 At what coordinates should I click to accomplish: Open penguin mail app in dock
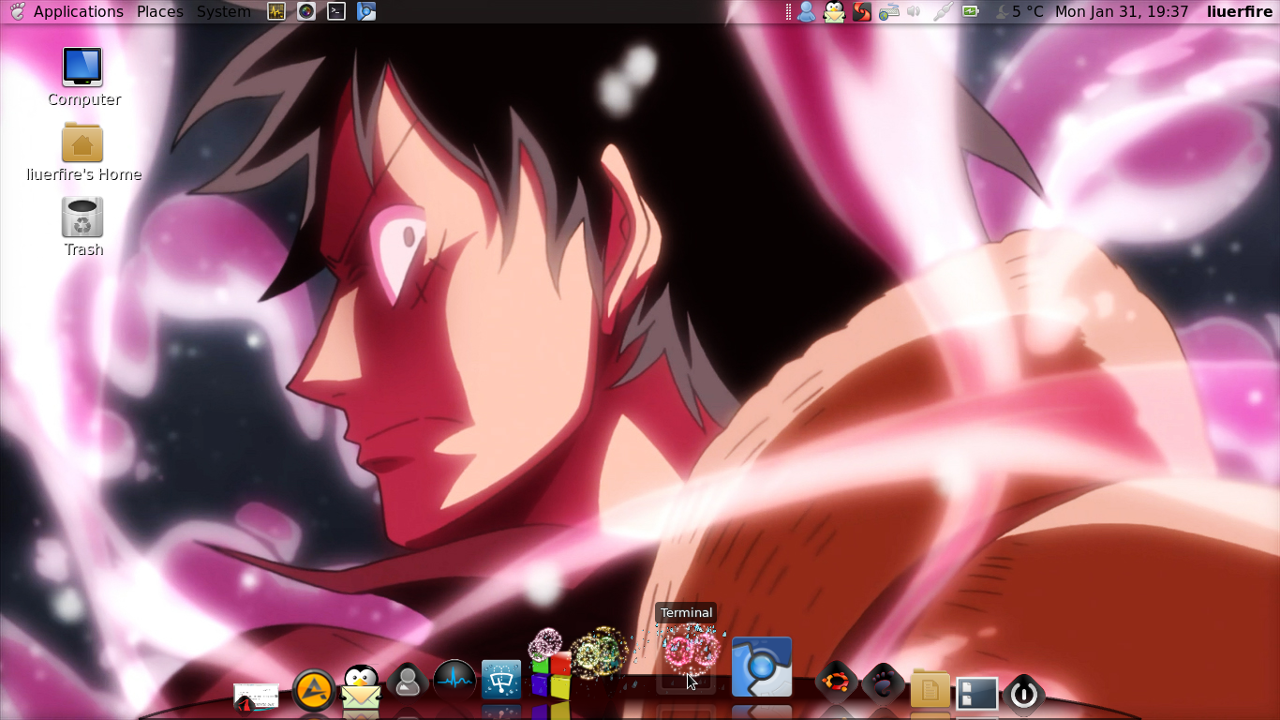pyautogui.click(x=361, y=688)
